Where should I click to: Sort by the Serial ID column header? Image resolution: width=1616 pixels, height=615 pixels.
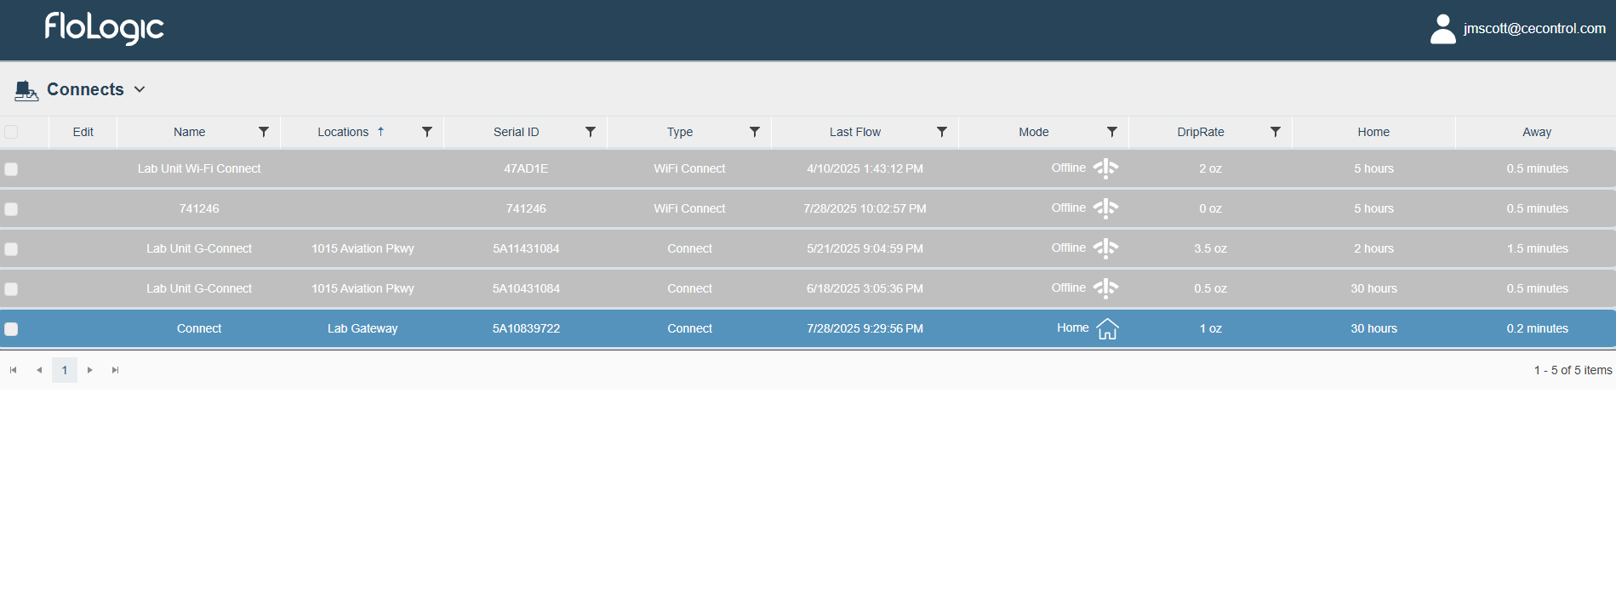pyautogui.click(x=516, y=132)
